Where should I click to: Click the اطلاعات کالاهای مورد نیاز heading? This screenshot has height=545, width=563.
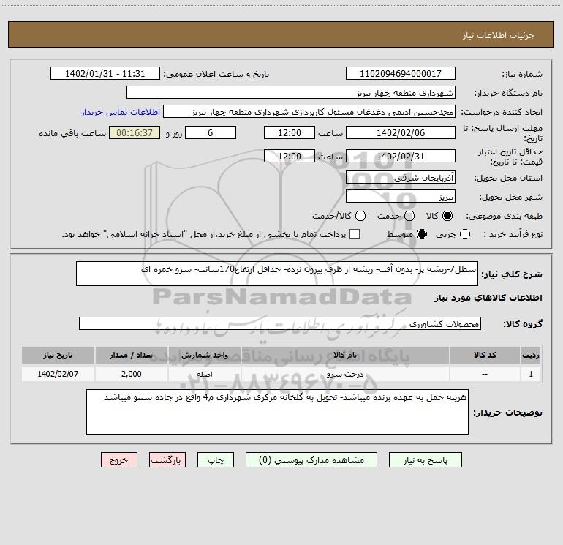[x=488, y=298]
